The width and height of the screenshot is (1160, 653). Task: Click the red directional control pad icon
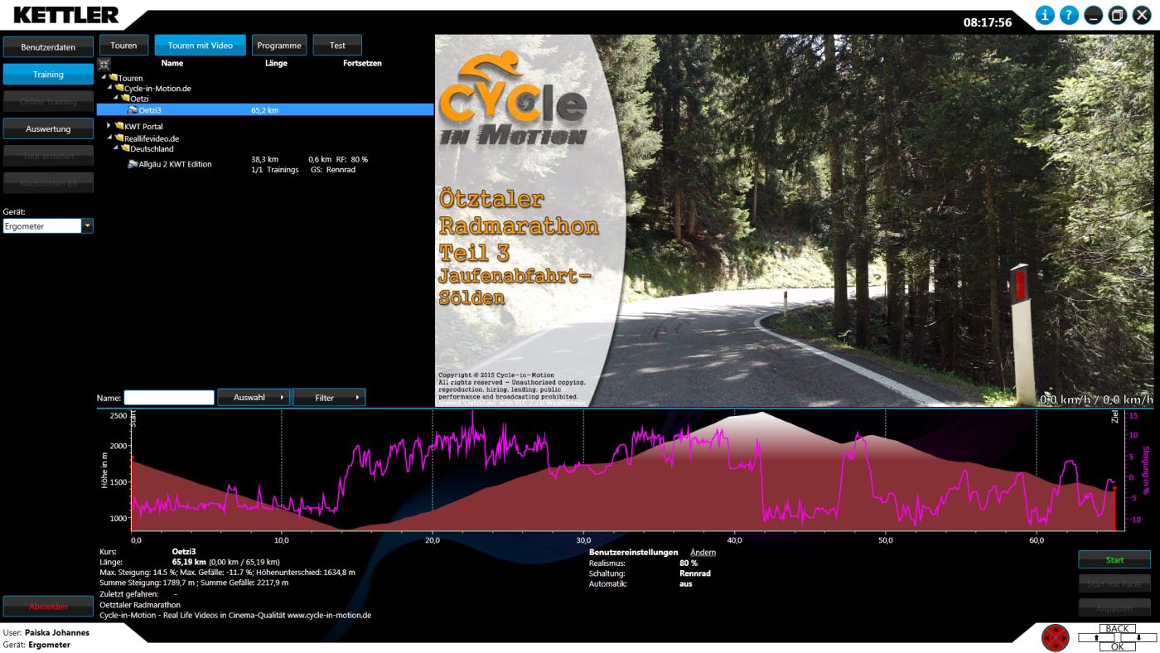click(x=1055, y=638)
